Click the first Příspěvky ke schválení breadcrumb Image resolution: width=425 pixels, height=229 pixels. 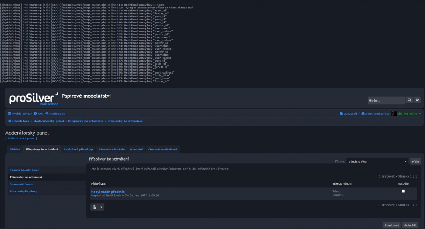pos(86,121)
